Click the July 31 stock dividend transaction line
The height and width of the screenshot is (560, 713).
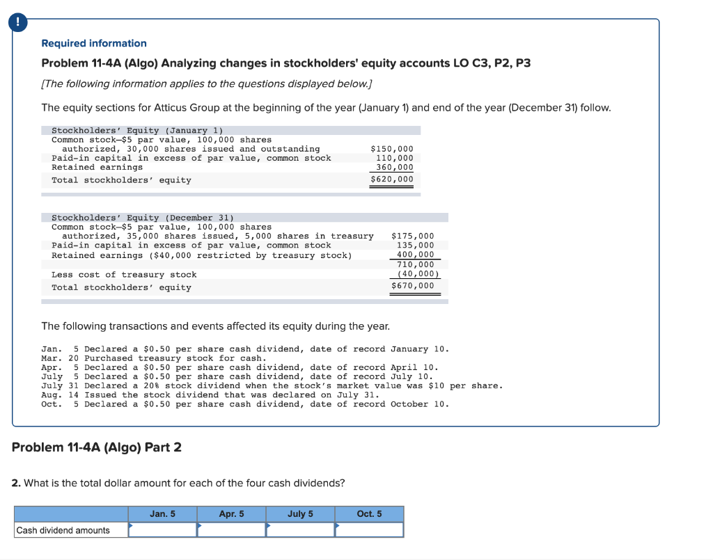(x=279, y=385)
